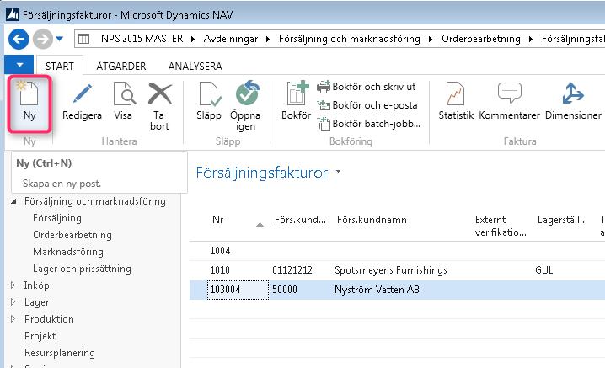Open the Försäljningsfakturor title dropdown arrow
This screenshot has height=368, width=605.
(x=339, y=171)
